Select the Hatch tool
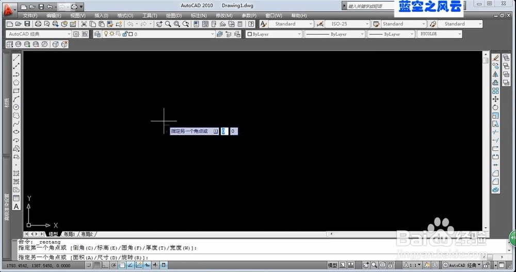Screen dimensions: 516x272 coord(16,173)
